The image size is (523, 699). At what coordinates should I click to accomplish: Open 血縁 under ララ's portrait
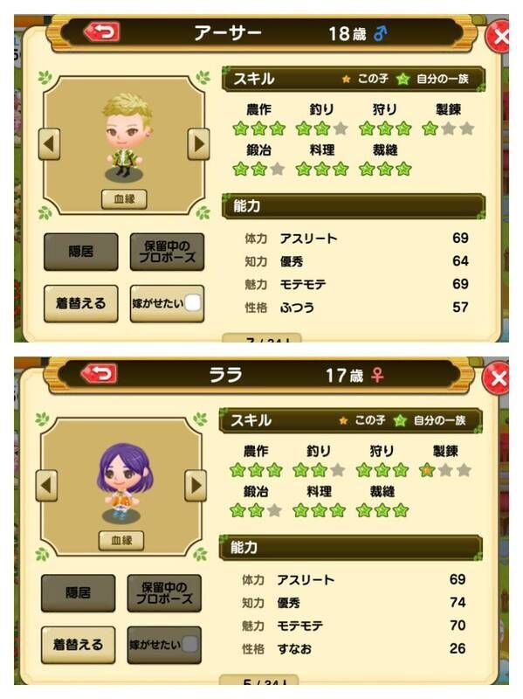pyautogui.click(x=121, y=540)
